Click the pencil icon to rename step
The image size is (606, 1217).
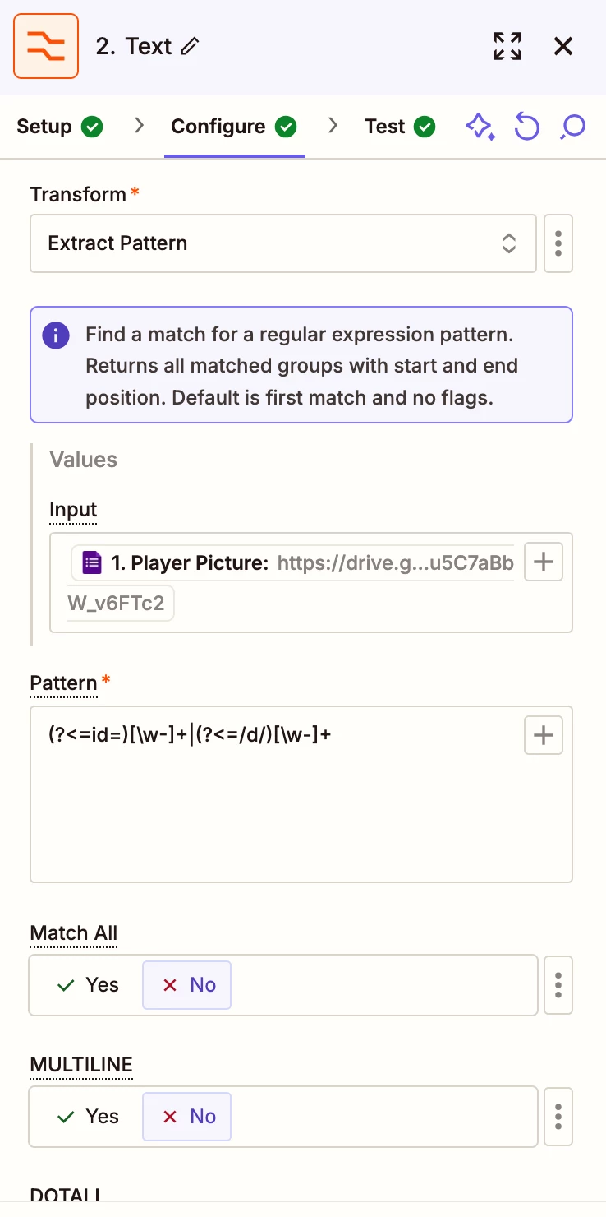pos(190,47)
